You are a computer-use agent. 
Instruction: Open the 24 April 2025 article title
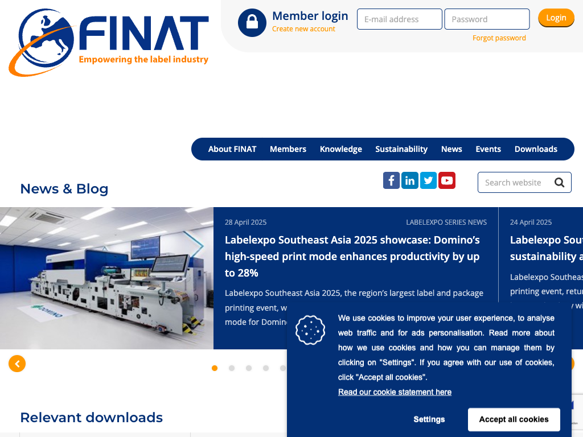pyautogui.click(x=546, y=248)
